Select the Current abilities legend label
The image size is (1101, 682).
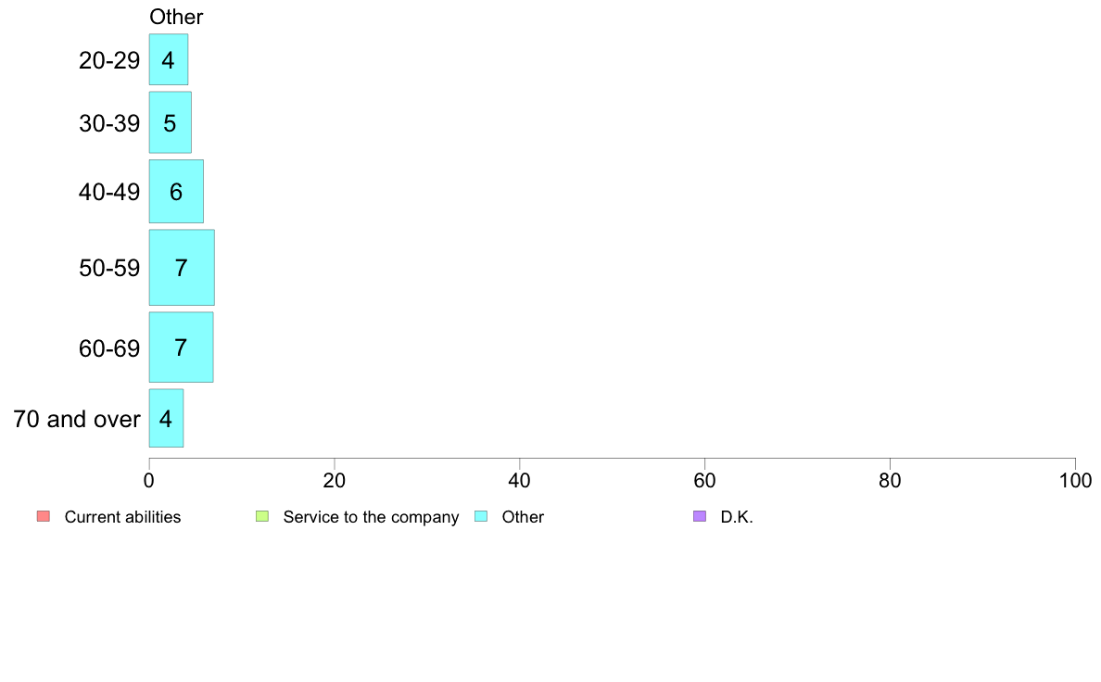coord(122,517)
